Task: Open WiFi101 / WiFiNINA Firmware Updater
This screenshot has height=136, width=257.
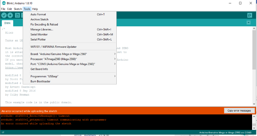Action: click(x=70, y=47)
